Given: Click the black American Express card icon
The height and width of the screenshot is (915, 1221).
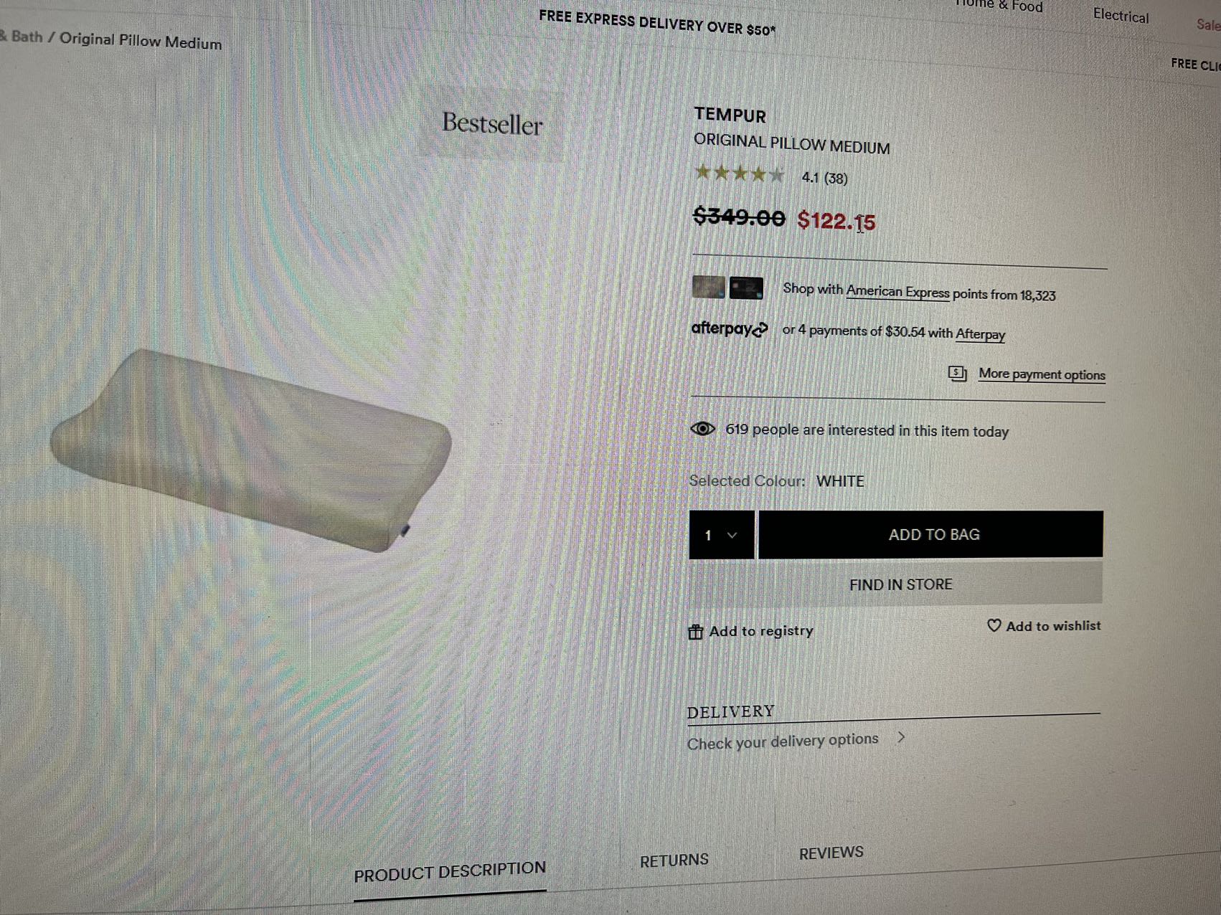Looking at the screenshot, I should pyautogui.click(x=746, y=288).
